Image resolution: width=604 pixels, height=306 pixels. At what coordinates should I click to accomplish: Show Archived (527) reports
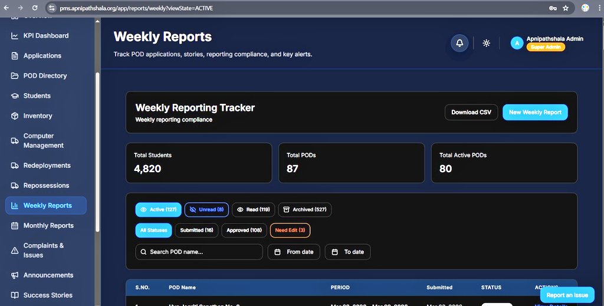[x=305, y=210]
